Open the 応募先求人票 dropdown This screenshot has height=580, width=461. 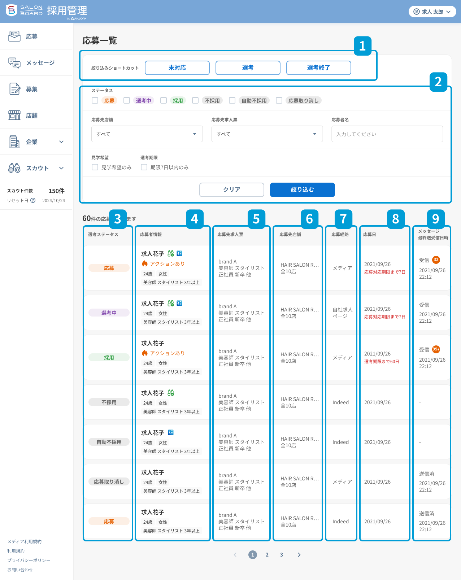pyautogui.click(x=267, y=134)
